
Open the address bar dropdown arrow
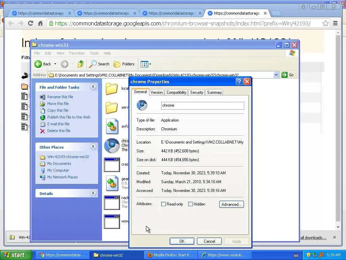(x=276, y=75)
